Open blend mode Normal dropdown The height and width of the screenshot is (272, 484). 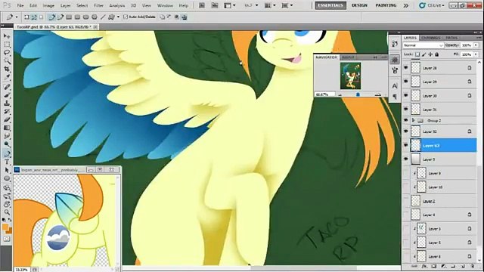tap(423, 45)
